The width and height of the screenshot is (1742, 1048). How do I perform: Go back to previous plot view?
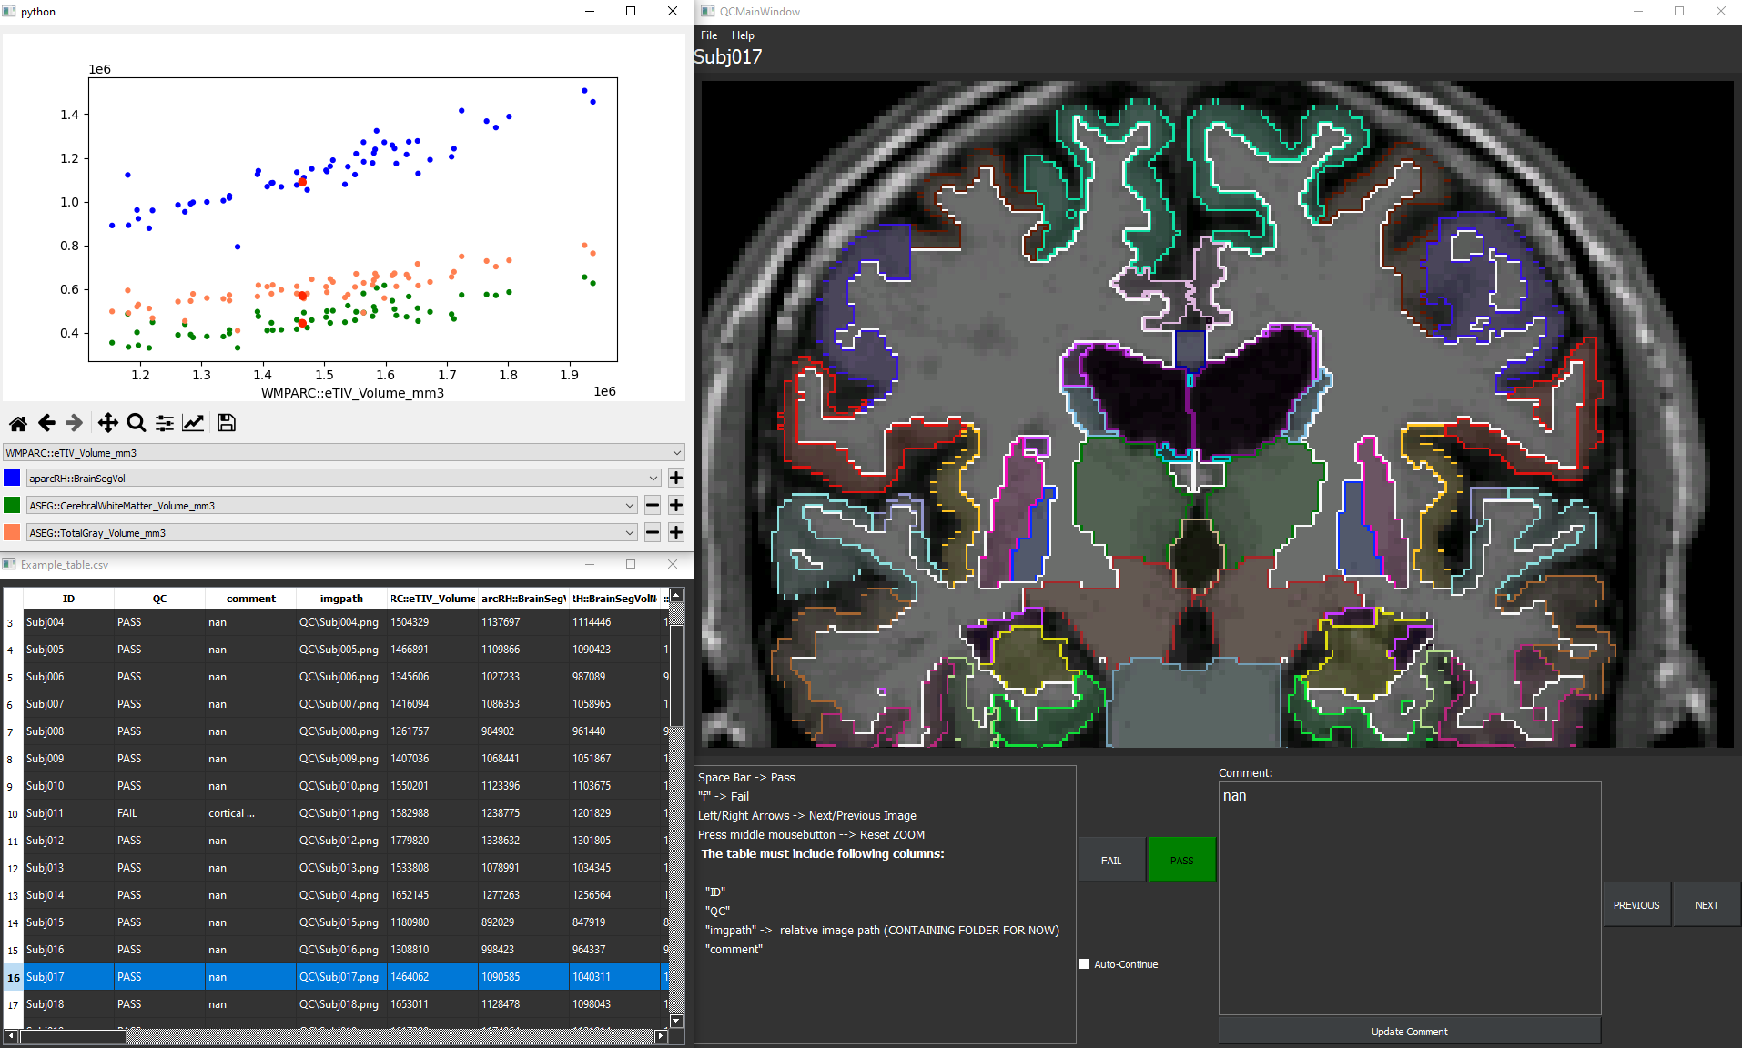click(x=46, y=422)
